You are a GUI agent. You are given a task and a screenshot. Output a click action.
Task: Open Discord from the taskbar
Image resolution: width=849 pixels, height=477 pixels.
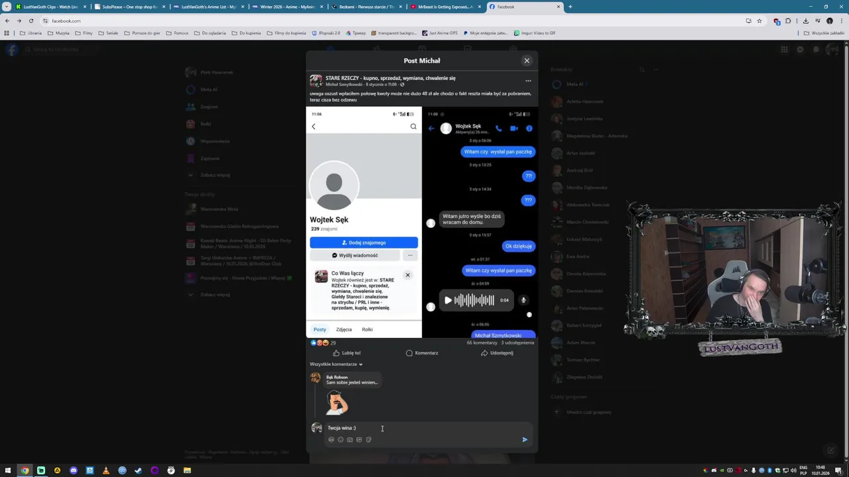[74, 470]
